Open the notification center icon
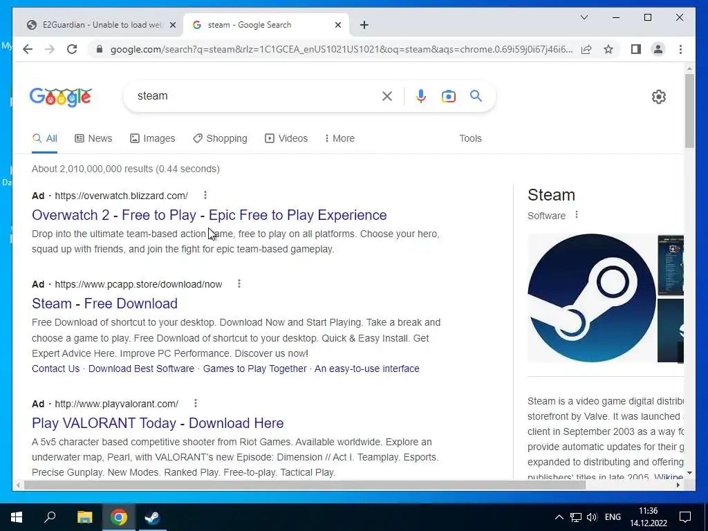 coord(685,517)
